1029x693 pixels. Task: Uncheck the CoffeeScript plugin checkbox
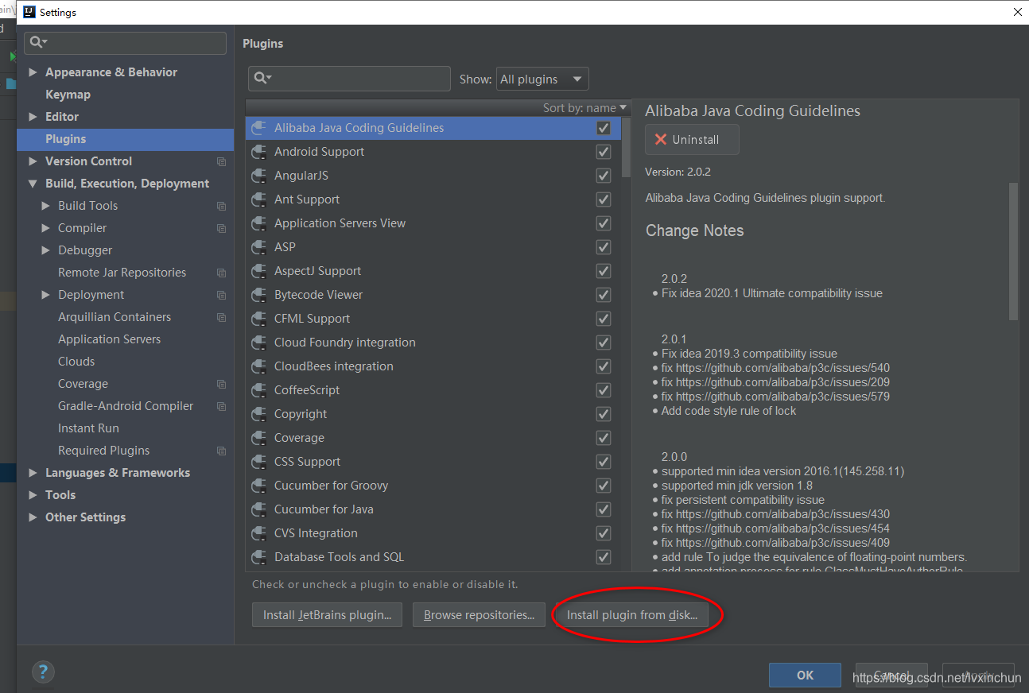click(x=604, y=390)
